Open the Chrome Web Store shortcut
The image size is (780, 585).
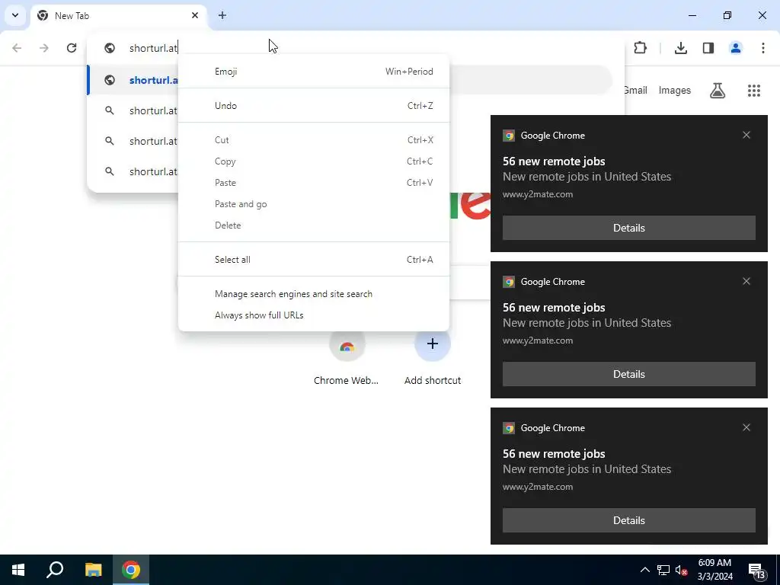point(347,357)
